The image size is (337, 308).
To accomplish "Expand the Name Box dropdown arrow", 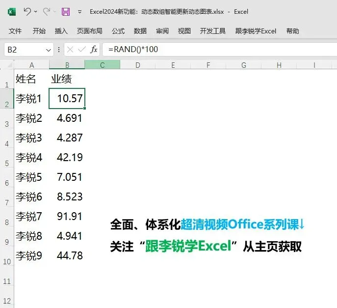I will coord(49,50).
